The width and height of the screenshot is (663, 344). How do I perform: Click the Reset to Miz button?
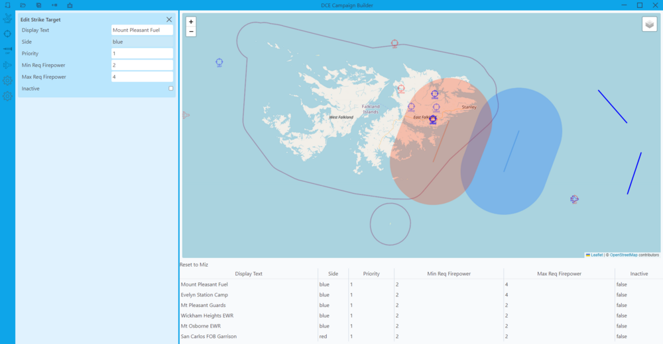point(194,265)
